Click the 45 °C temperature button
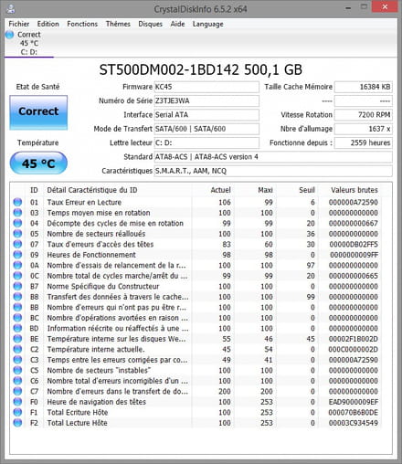The image size is (402, 464). (x=38, y=163)
